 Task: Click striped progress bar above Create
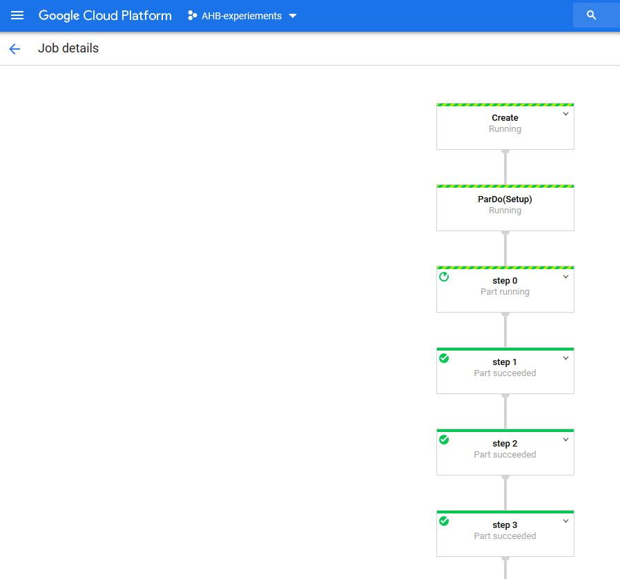pos(505,105)
